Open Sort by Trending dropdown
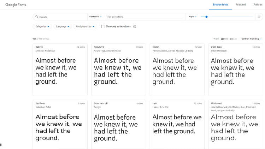This screenshot has width=265, height=149. (252, 38)
